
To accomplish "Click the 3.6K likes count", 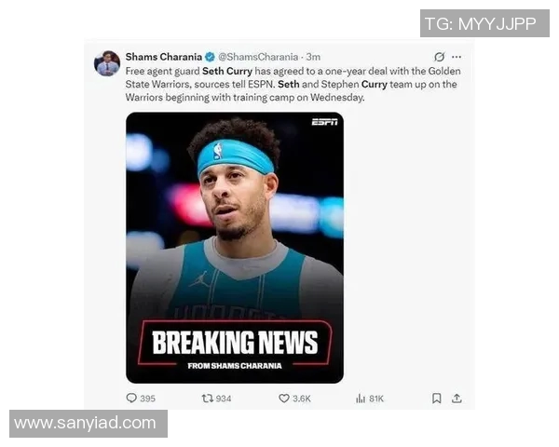I will (x=302, y=399).
